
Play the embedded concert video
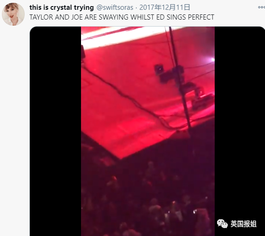[147, 131]
